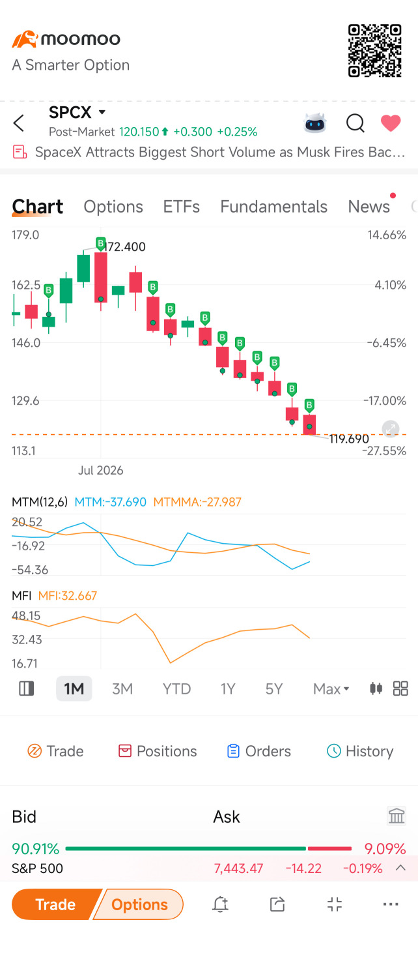
Task: Tap the back arrow icon
Action: [x=19, y=123]
